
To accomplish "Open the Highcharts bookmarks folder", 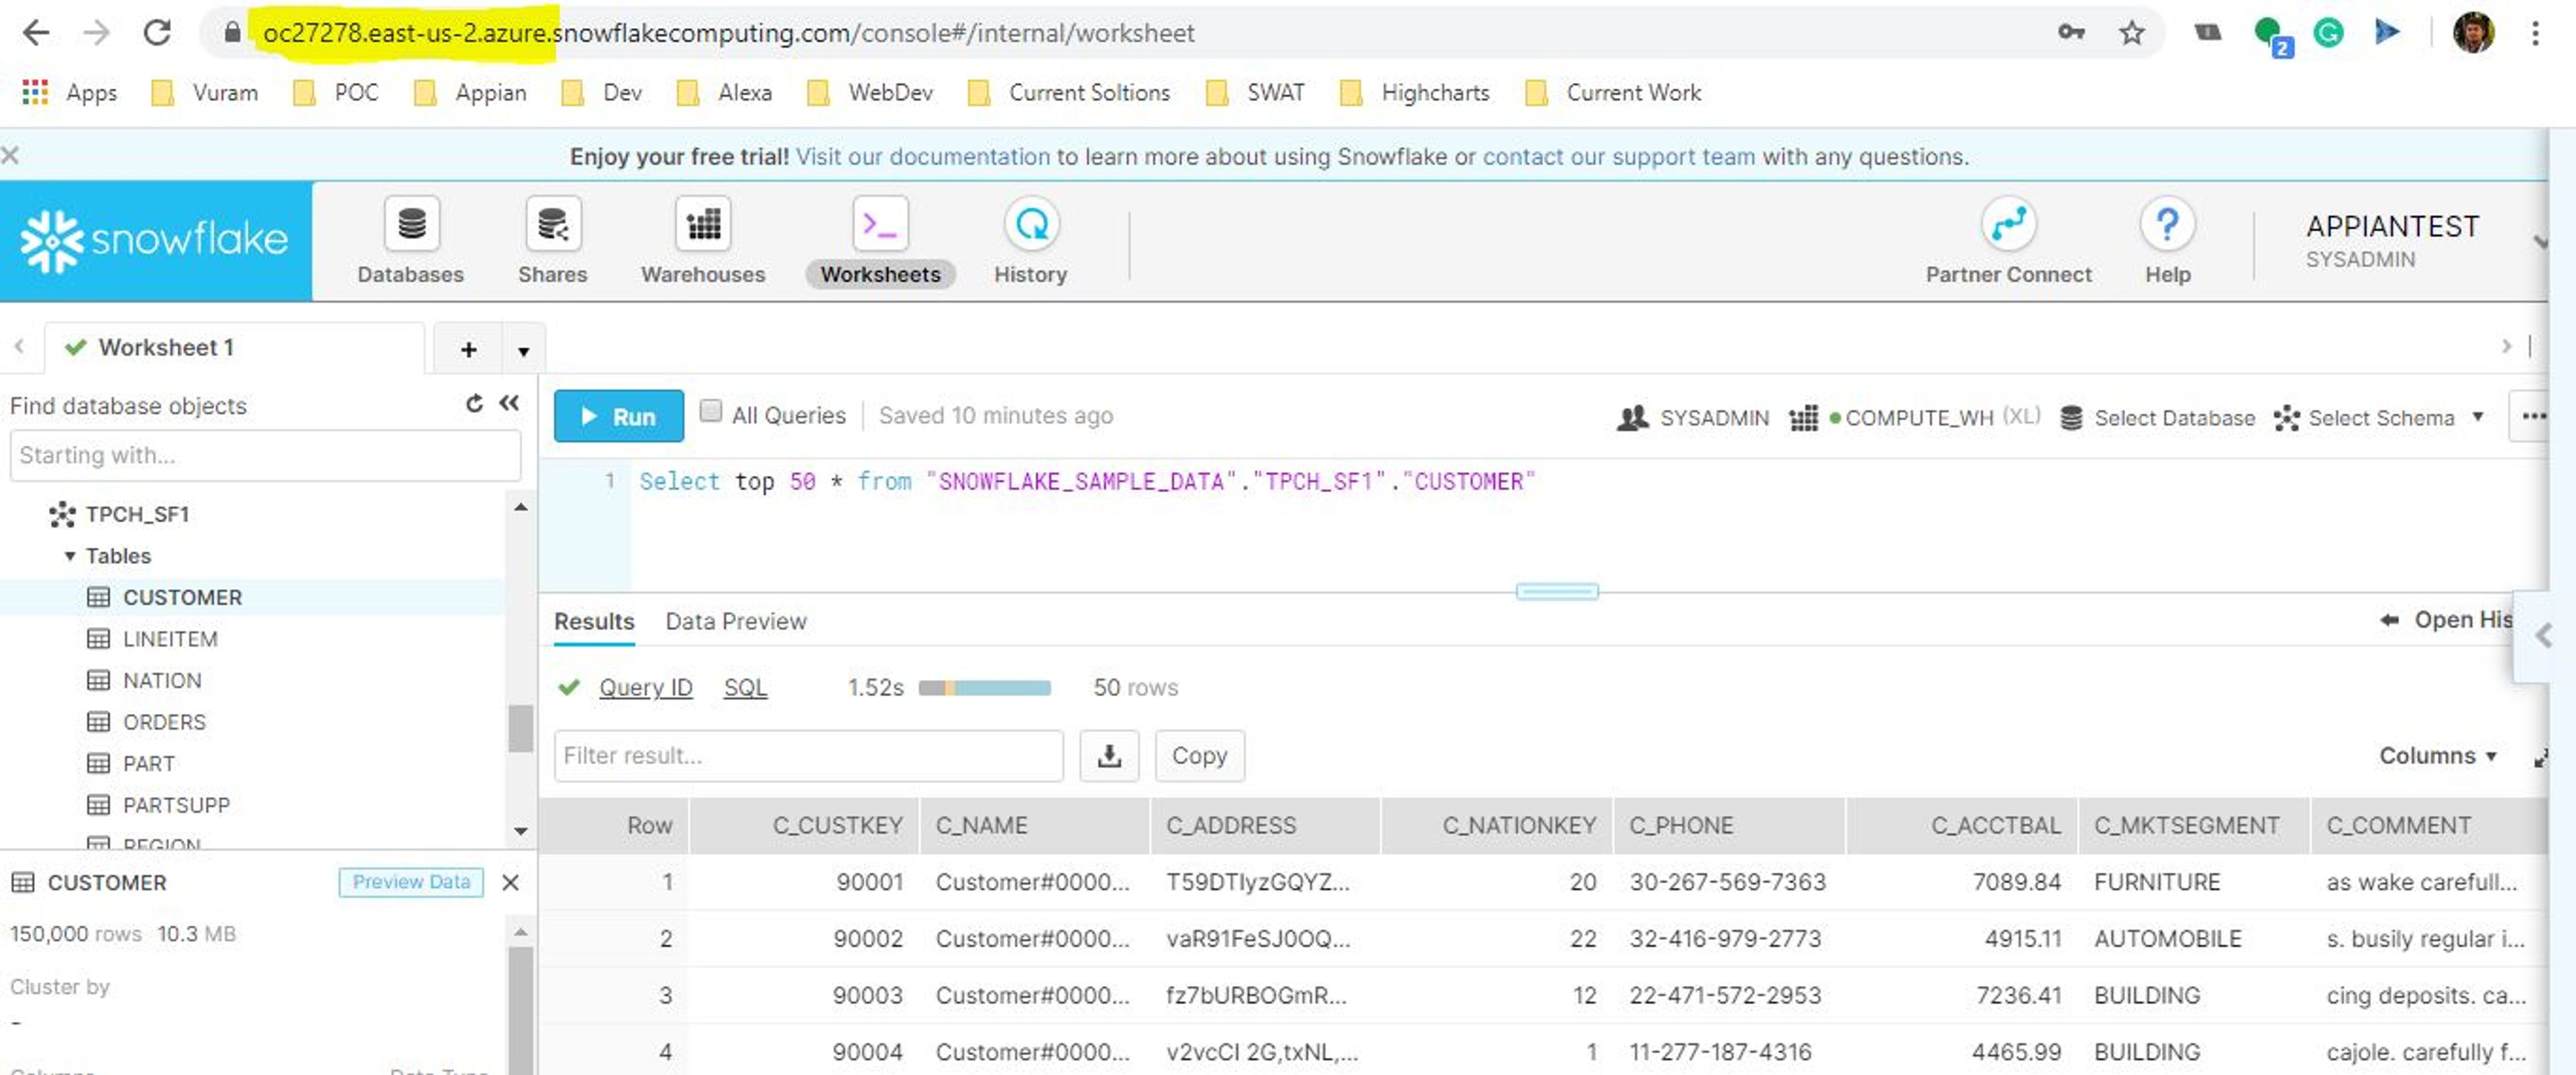I will coord(1414,92).
